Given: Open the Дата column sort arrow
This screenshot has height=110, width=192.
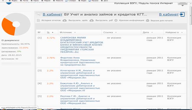Looking at the screenshot, I should point(152,33).
